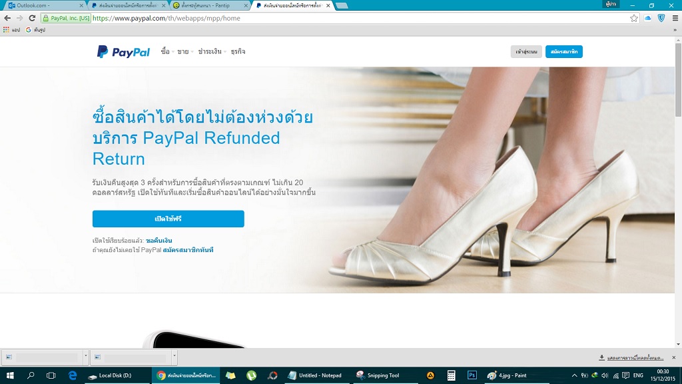Open the second download item's dropdown arrow
The width and height of the screenshot is (682, 384).
(x=174, y=356)
